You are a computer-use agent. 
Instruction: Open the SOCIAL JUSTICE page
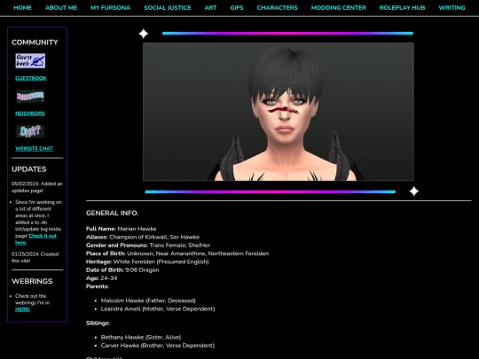click(168, 8)
